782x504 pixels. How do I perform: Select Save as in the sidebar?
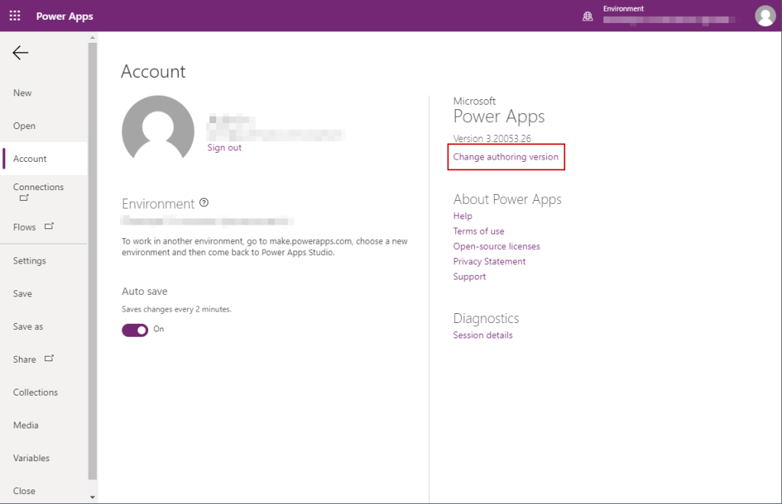[28, 326]
